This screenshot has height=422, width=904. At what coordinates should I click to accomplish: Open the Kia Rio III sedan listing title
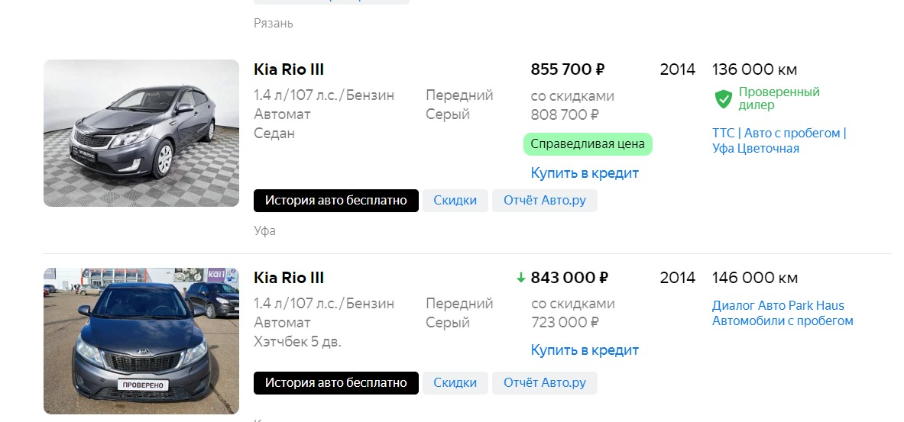coord(289,69)
